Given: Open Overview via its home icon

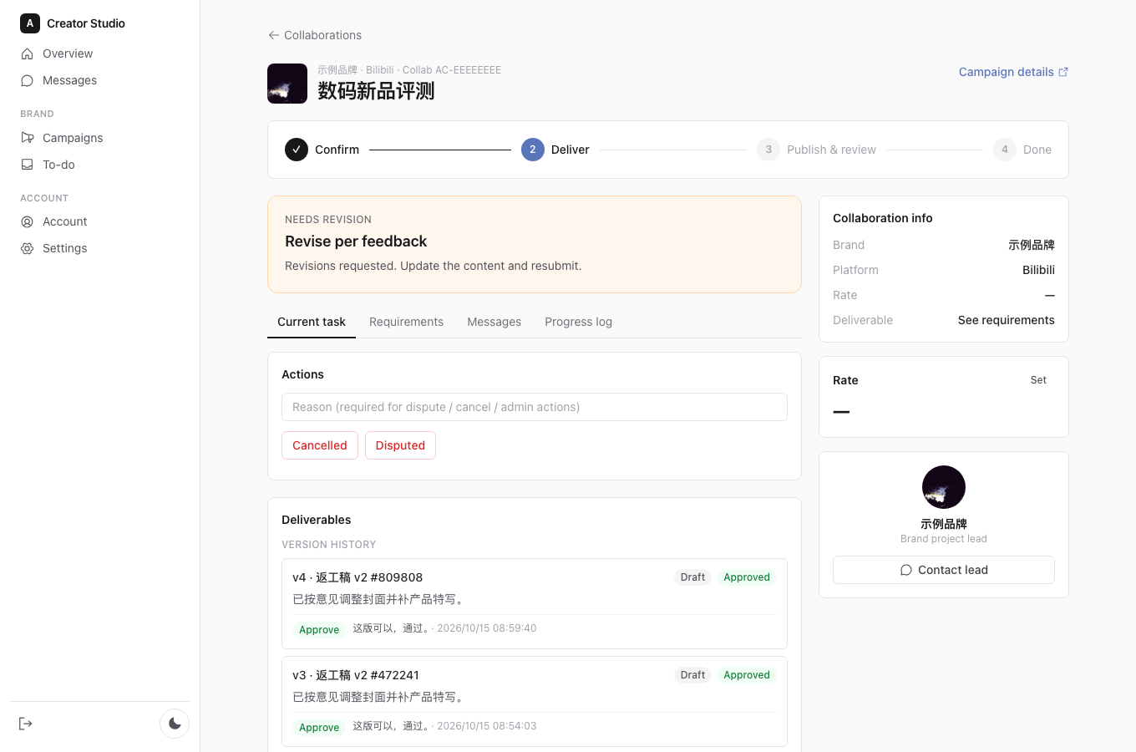Looking at the screenshot, I should click(x=27, y=53).
